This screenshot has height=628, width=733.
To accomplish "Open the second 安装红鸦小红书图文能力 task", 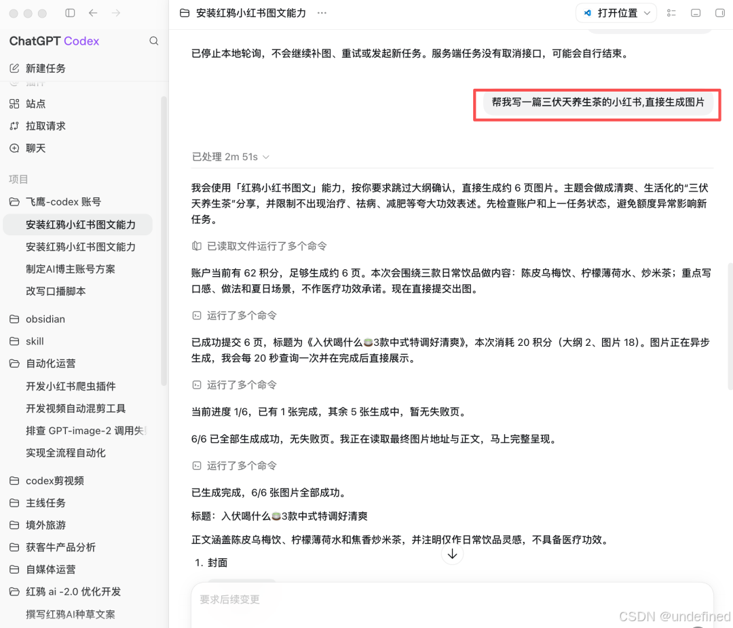I will click(x=80, y=247).
